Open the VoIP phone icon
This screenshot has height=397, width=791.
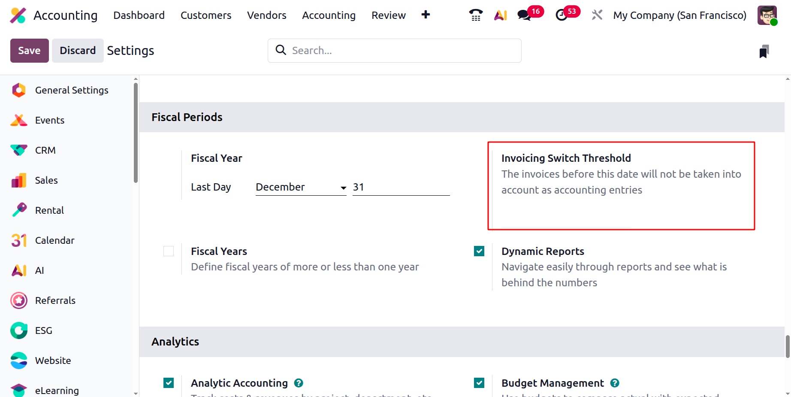[x=476, y=15]
